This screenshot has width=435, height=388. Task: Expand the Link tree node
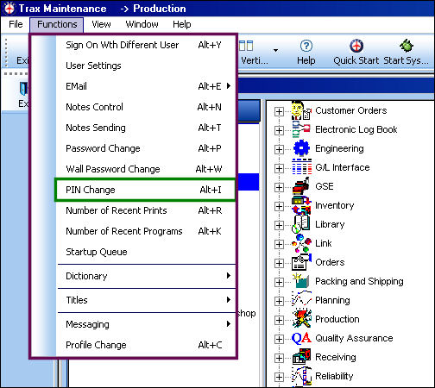click(x=279, y=244)
